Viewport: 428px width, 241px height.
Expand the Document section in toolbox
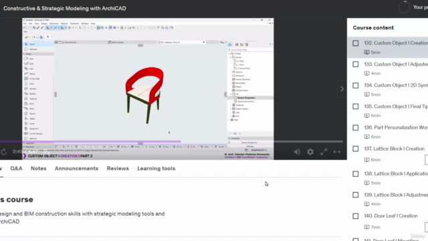pyautogui.click(x=24, y=147)
